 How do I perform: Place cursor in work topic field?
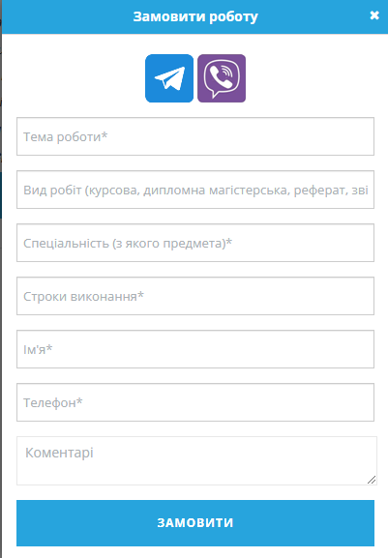click(195, 136)
